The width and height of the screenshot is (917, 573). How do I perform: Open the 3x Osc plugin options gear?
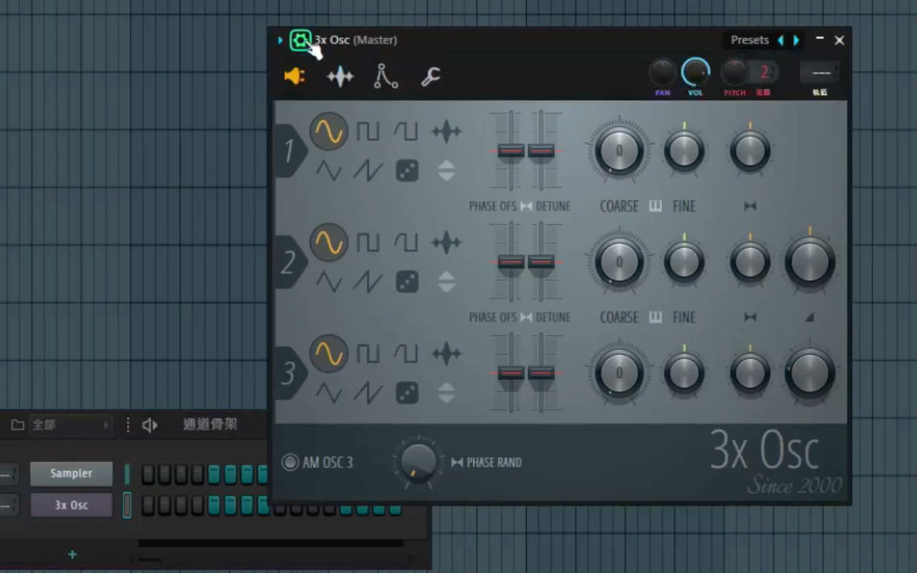point(301,41)
